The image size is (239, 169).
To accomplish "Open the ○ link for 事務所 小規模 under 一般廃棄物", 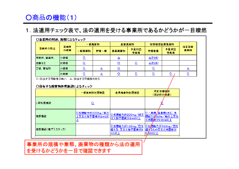I will 84,58.
